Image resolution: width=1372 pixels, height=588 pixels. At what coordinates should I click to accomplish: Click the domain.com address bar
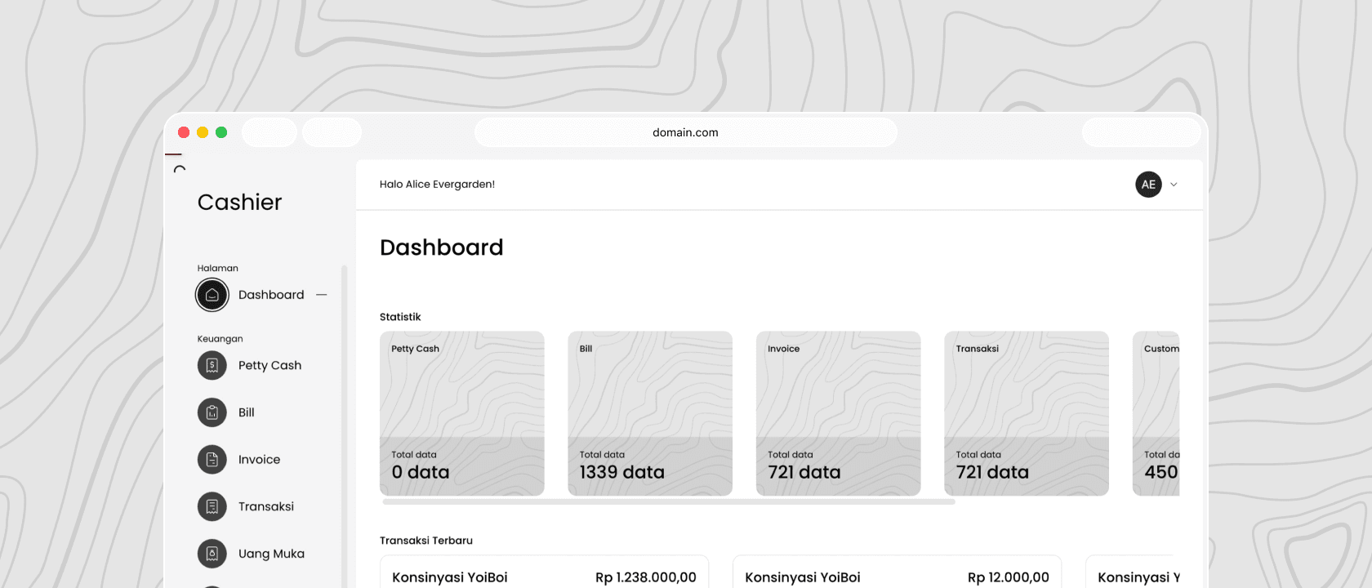click(686, 132)
